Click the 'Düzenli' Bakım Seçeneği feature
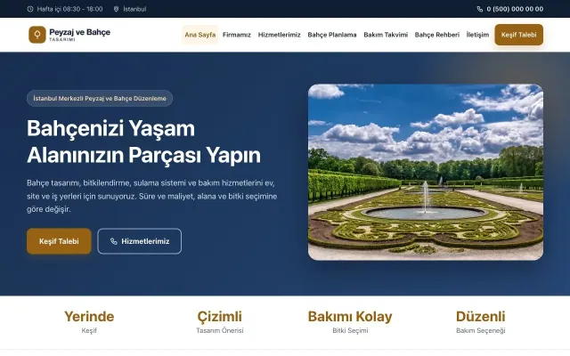This screenshot has width=570, height=356. click(481, 322)
